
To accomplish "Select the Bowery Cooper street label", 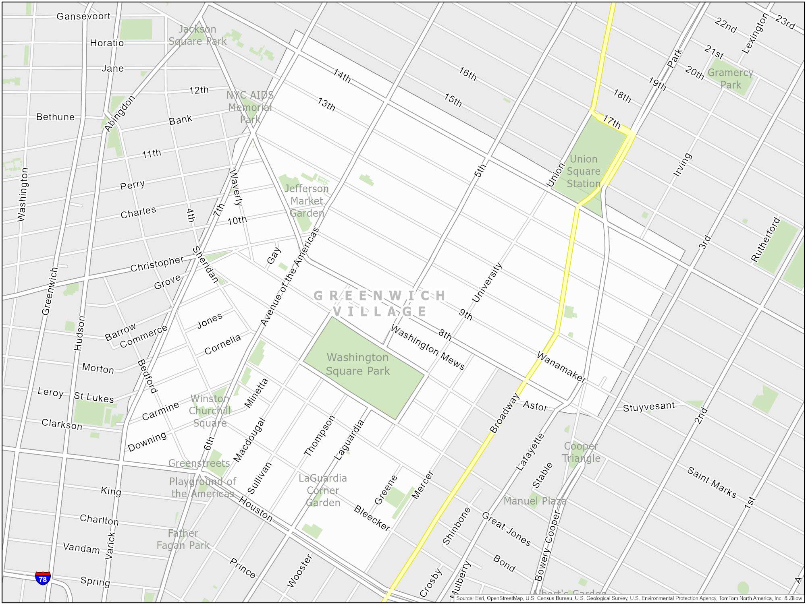I will 547,546.
